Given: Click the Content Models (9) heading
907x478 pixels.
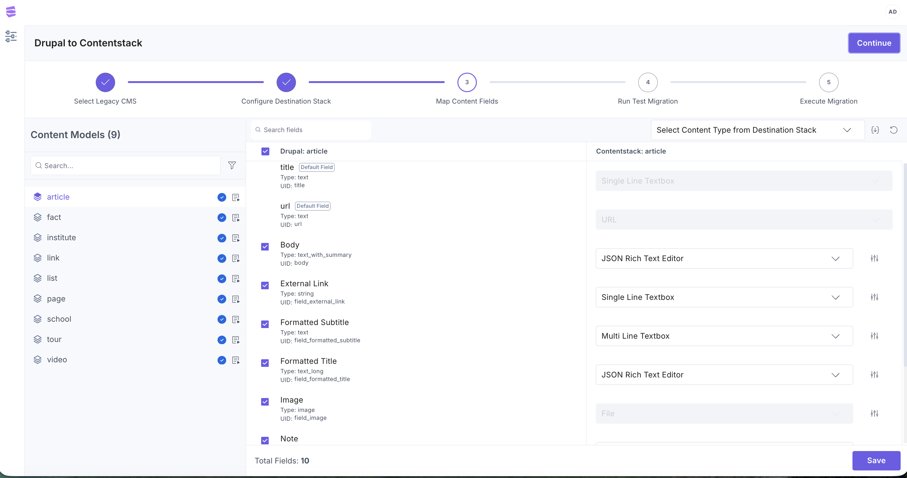Looking at the screenshot, I should [x=75, y=135].
